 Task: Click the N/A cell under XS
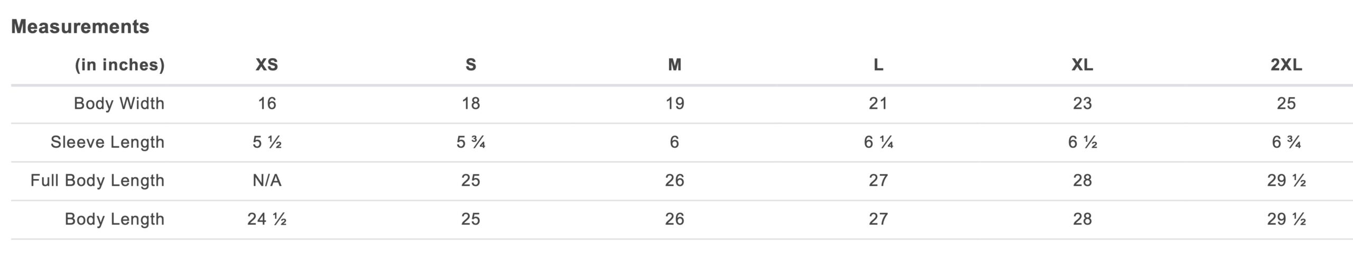[x=267, y=181]
